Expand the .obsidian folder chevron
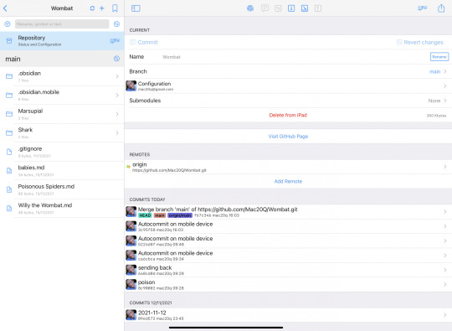 click(117, 76)
